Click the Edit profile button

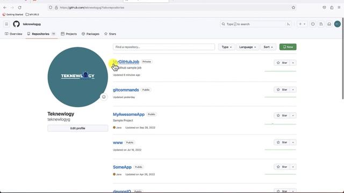[77, 128]
